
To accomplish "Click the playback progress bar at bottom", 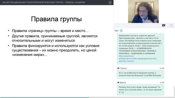I will click(x=87, y=97).
